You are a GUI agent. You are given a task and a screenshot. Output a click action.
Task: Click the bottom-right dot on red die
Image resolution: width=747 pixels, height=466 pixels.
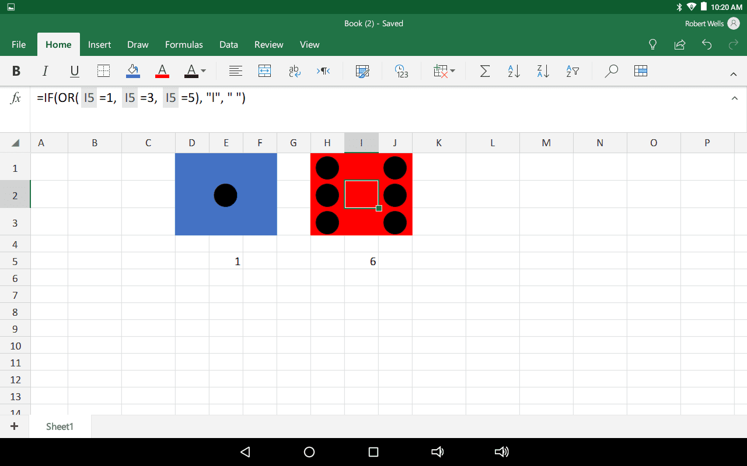click(x=395, y=223)
